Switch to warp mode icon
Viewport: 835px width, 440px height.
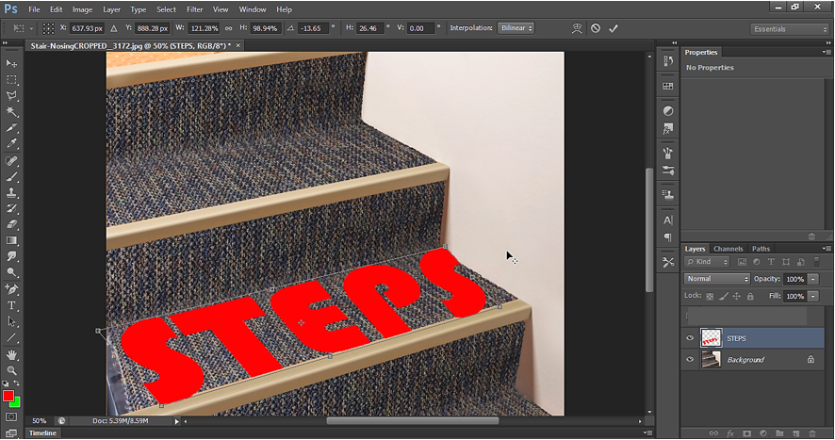click(x=577, y=29)
